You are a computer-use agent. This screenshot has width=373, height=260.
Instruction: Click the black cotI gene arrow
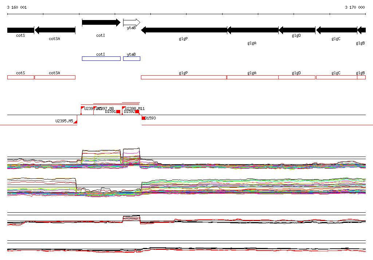[x=101, y=23]
